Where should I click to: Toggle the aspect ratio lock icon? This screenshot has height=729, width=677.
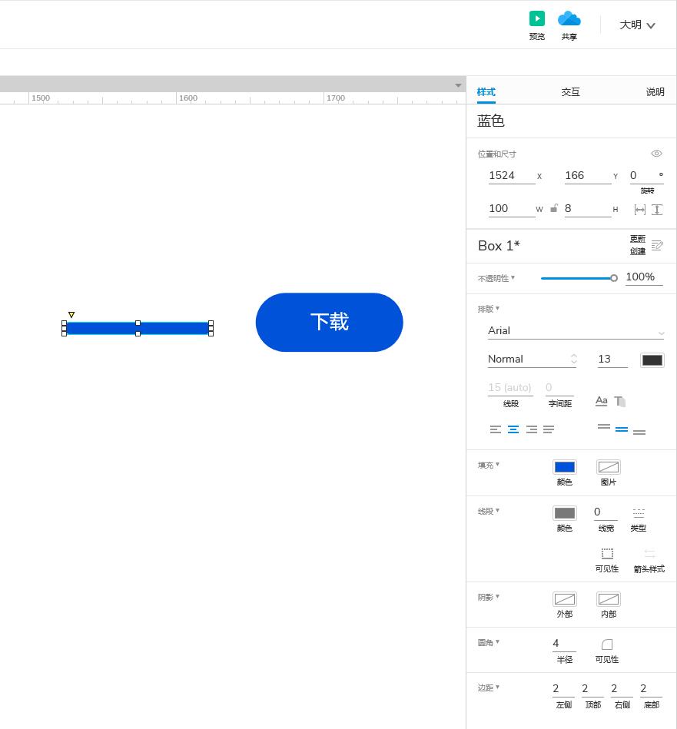pos(554,208)
